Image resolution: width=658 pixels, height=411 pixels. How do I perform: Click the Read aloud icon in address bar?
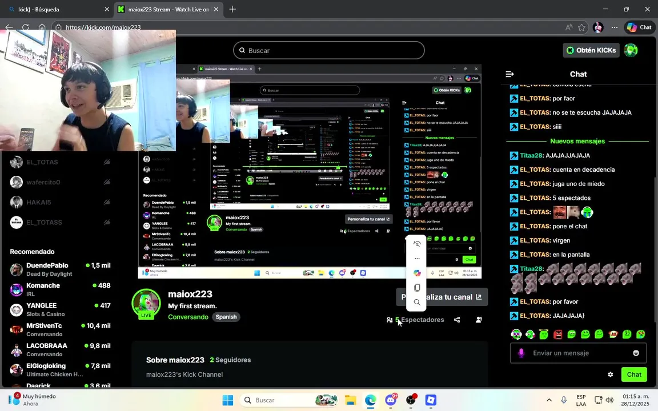569,27
